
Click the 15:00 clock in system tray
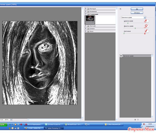(x=150, y=124)
